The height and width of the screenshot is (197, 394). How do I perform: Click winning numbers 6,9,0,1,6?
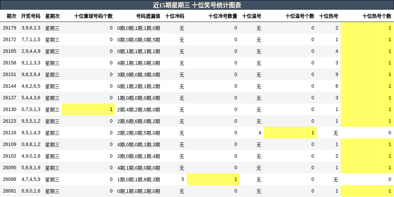[x=31, y=191]
